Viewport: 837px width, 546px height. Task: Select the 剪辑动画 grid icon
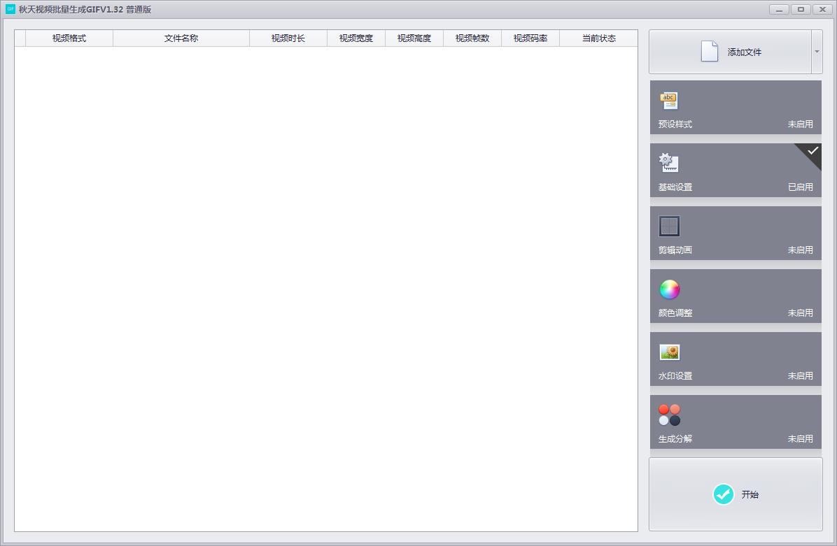(669, 226)
